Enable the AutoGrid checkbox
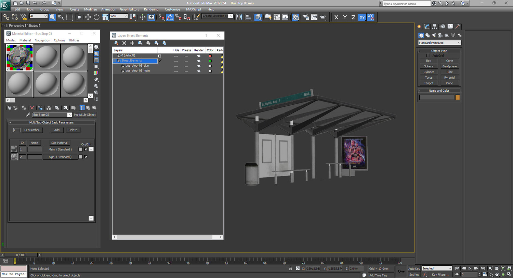The height and width of the screenshot is (278, 513). click(428, 55)
